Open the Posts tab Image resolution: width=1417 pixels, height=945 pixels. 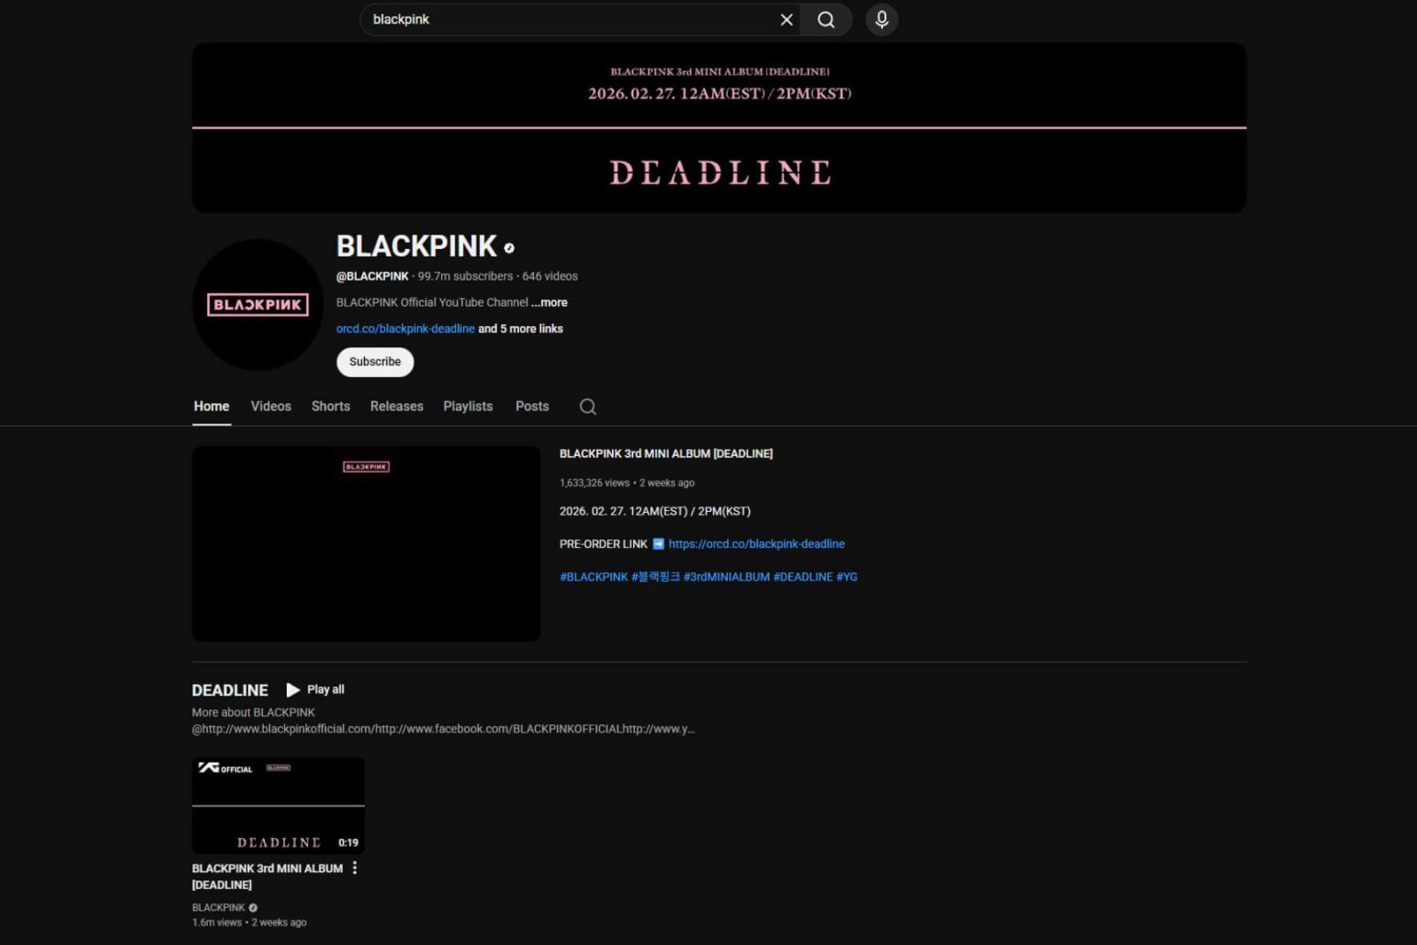531,407
